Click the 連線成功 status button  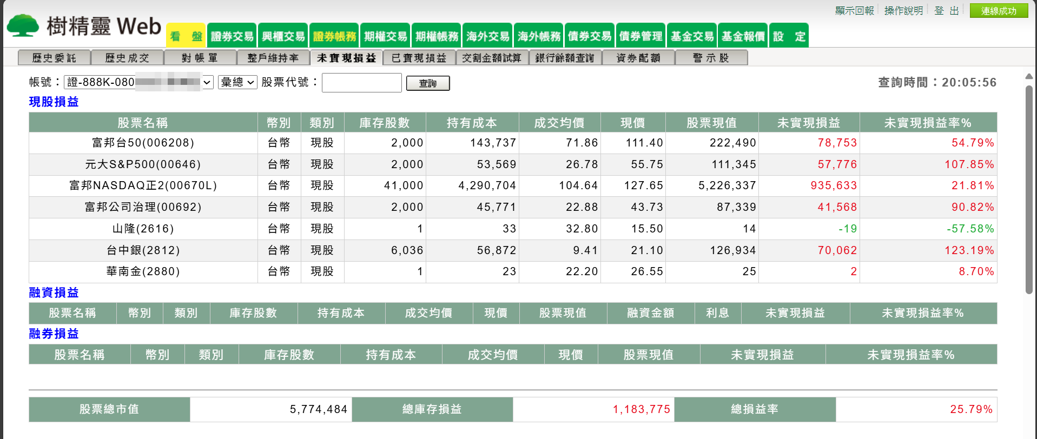coord(999,11)
